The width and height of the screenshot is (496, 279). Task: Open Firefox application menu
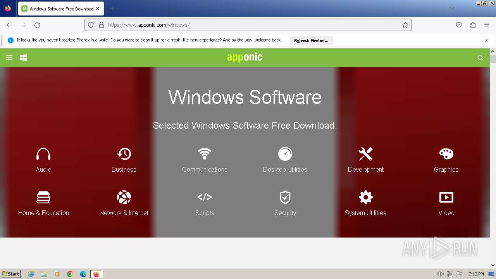[487, 25]
